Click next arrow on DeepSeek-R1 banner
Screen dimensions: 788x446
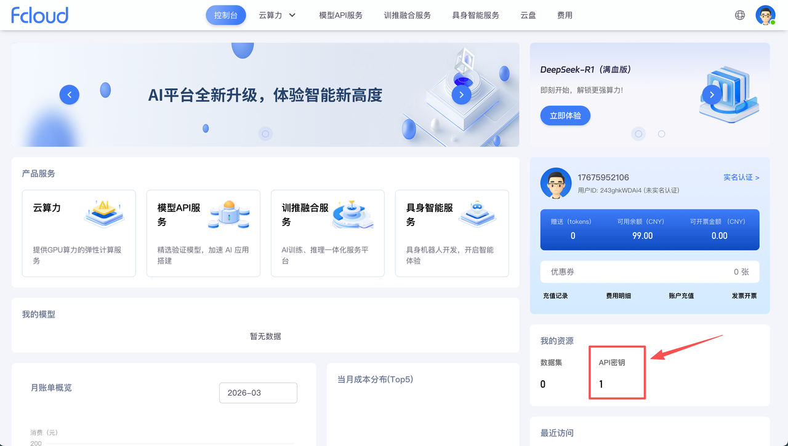coord(712,95)
